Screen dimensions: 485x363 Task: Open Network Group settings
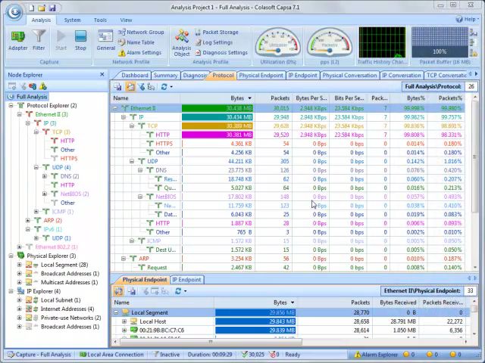pos(141,32)
